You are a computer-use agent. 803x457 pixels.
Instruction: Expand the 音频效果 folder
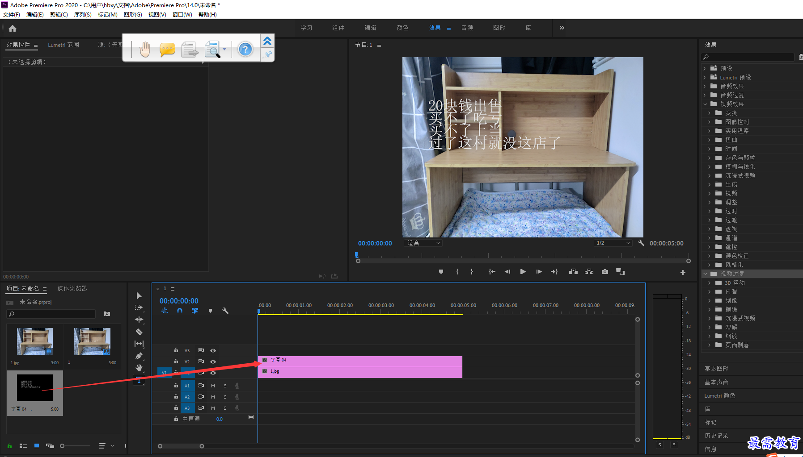pyautogui.click(x=705, y=86)
